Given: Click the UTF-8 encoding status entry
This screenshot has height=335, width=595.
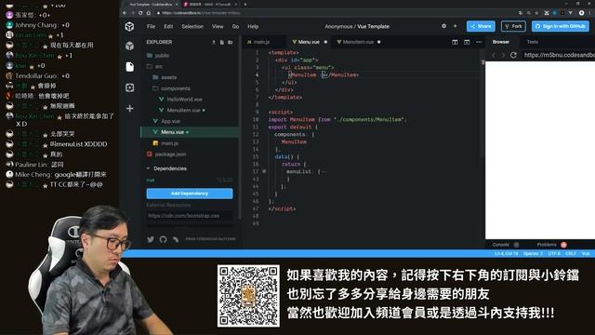Looking at the screenshot, I should [554, 254].
